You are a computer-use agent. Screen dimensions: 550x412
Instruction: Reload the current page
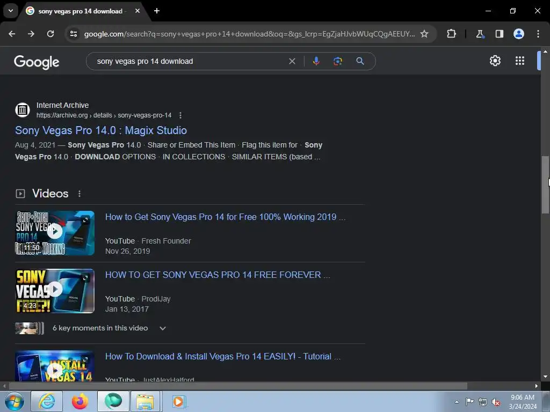point(50,34)
